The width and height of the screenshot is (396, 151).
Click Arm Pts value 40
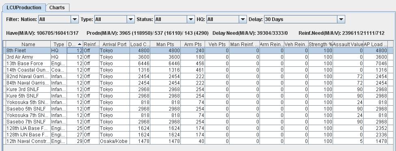(x=193, y=141)
